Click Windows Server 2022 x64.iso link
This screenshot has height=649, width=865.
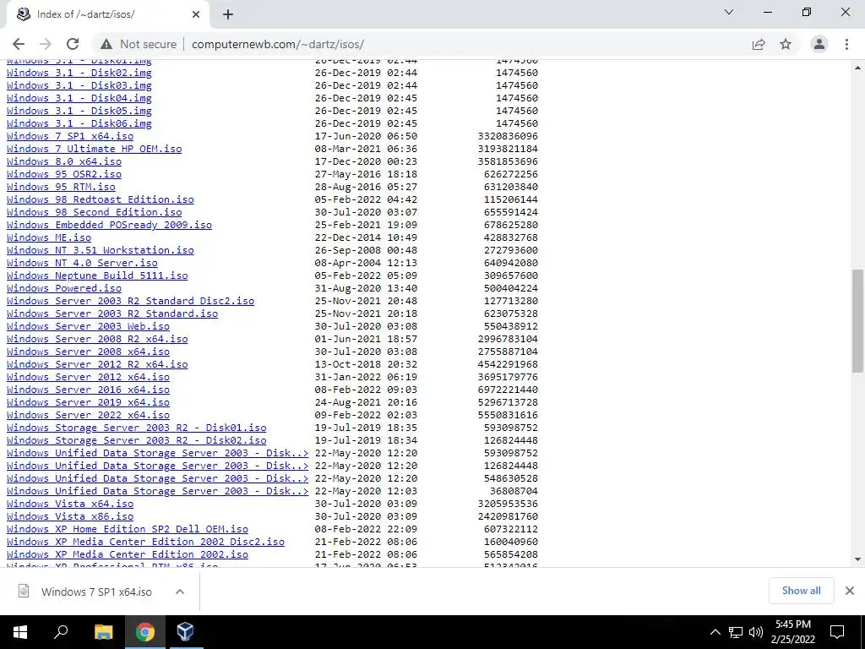(88, 416)
